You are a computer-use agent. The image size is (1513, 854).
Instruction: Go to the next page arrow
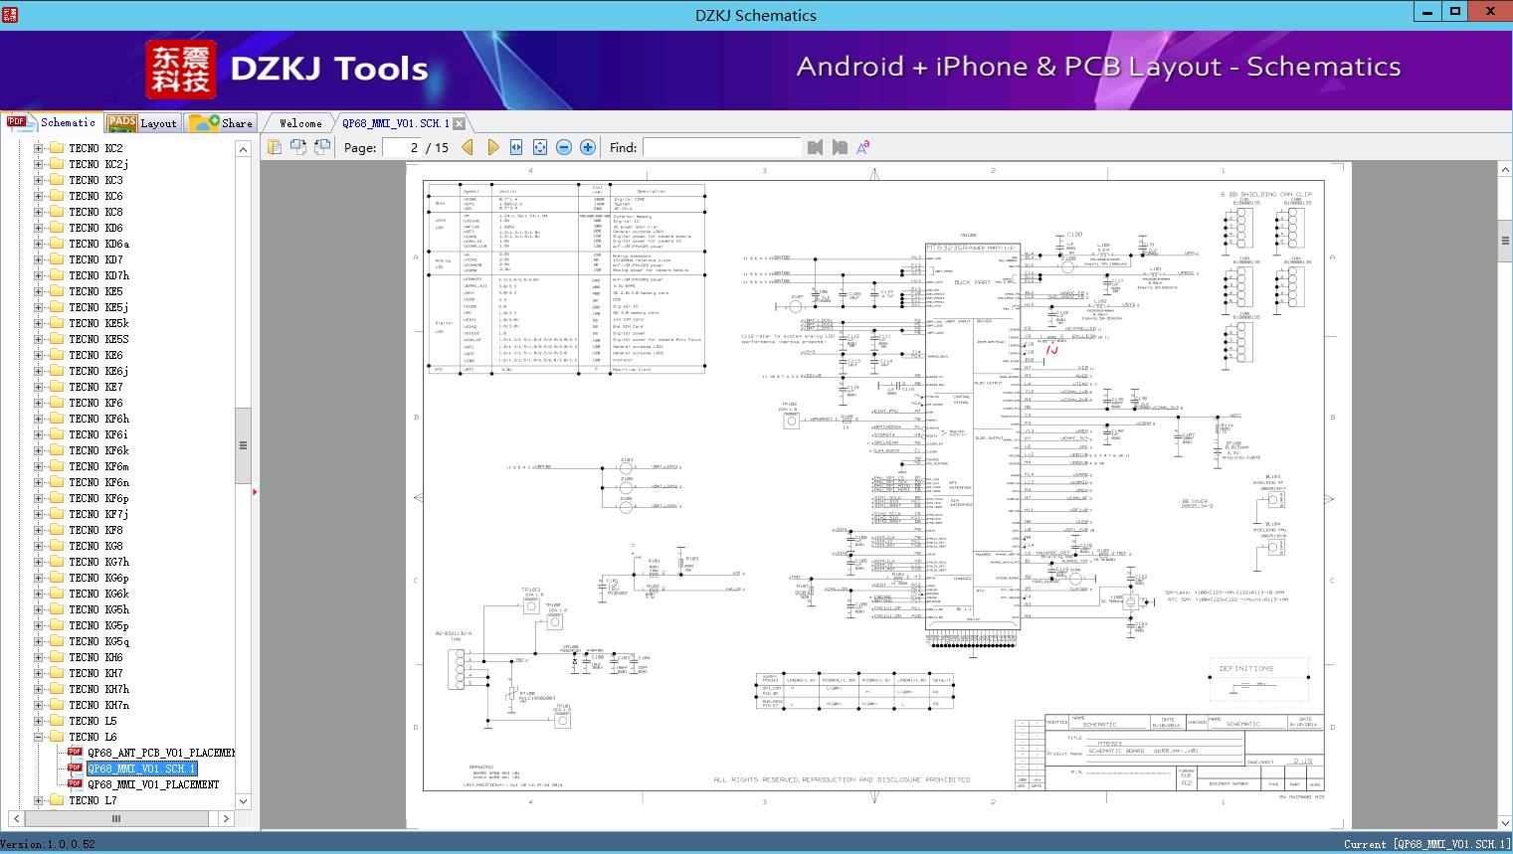tap(492, 147)
